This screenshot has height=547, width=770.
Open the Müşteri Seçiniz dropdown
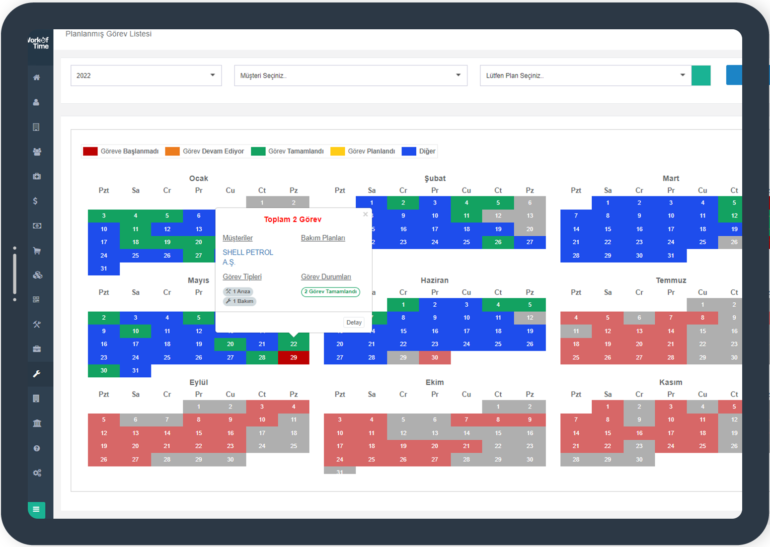pyautogui.click(x=350, y=75)
